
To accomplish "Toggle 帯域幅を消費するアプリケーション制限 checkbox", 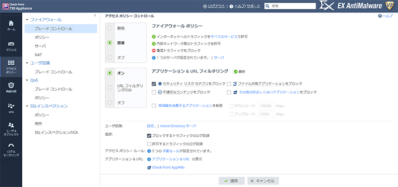I will click(154, 106).
